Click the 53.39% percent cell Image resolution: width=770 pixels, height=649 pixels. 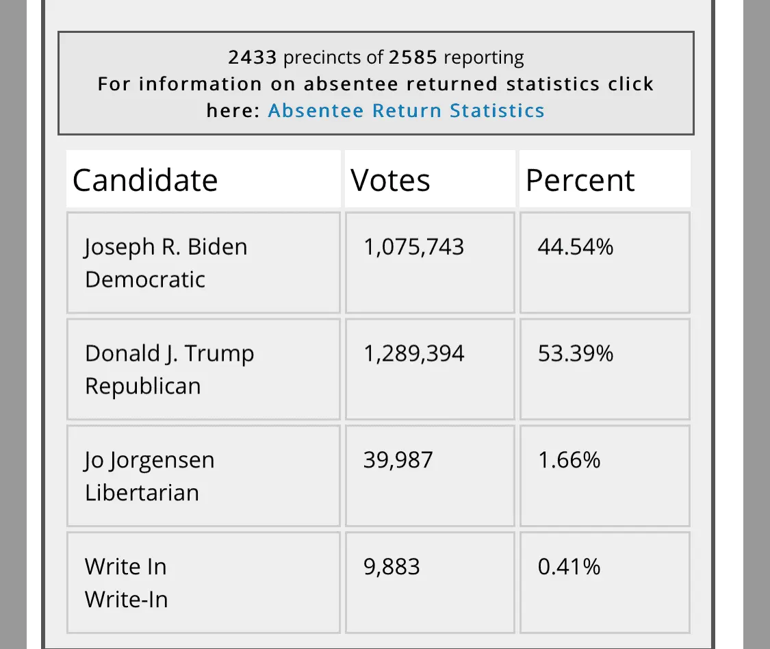point(575,353)
